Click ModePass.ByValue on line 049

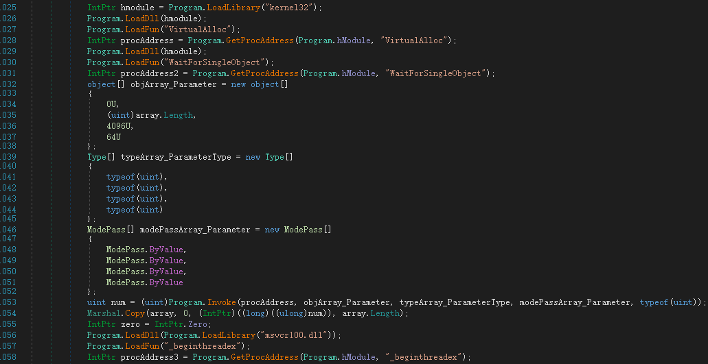(146, 261)
